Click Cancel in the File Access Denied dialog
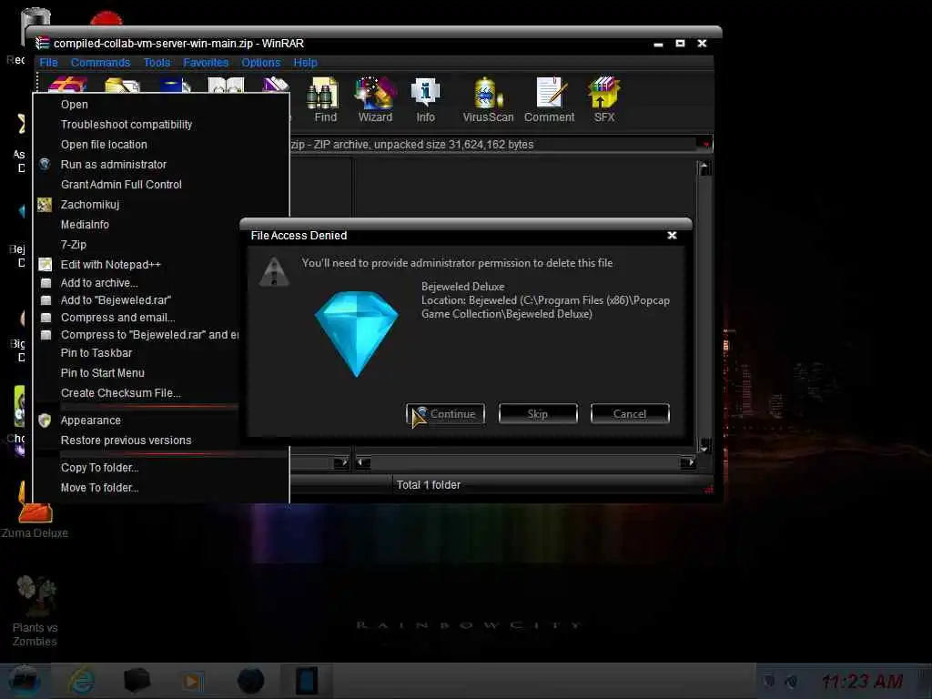The image size is (932, 699). coord(630,414)
